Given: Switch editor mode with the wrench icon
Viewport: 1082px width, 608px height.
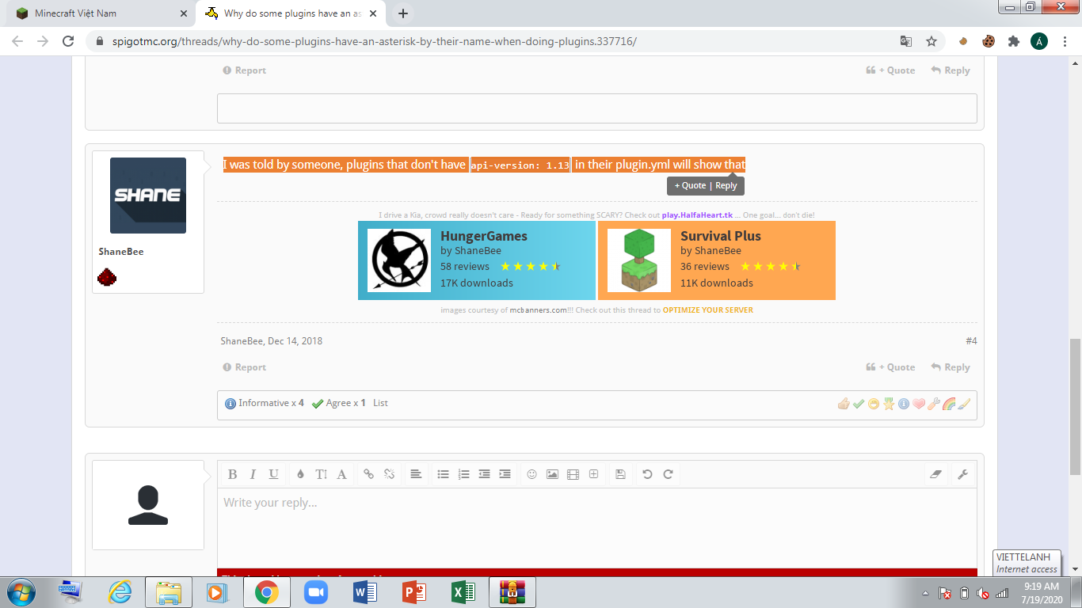Looking at the screenshot, I should (x=962, y=474).
